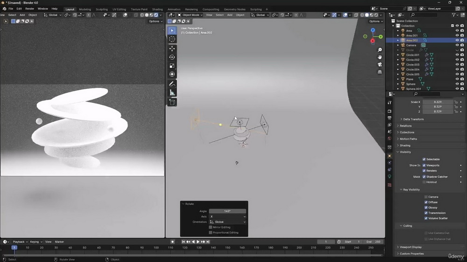This screenshot has width=467, height=262.
Task: Open the View Layer properties tab
Action: [389, 125]
